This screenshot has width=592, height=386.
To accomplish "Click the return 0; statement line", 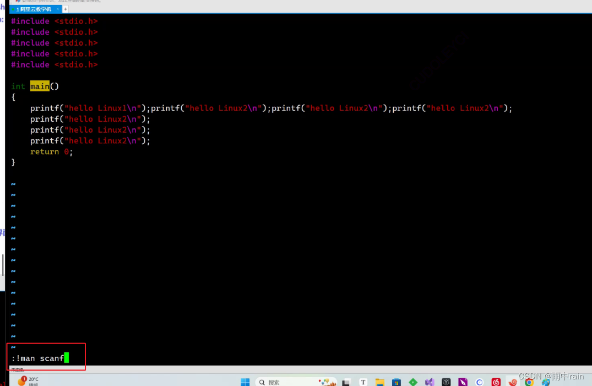I will click(51, 151).
